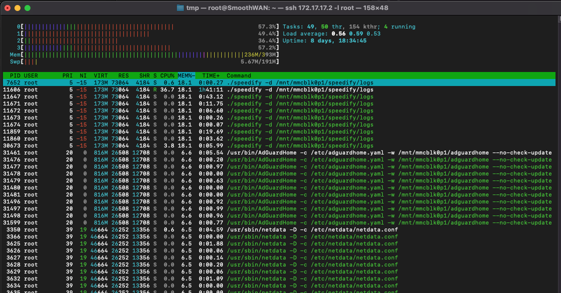Sort by the VIRT column header
The image size is (561, 293).
(100, 75)
